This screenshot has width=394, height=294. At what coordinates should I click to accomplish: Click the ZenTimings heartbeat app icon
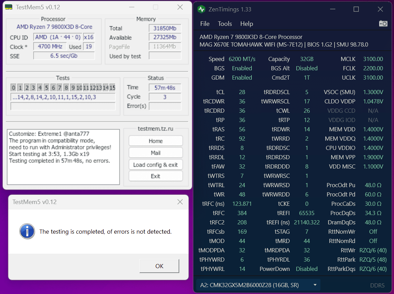pos(201,9)
